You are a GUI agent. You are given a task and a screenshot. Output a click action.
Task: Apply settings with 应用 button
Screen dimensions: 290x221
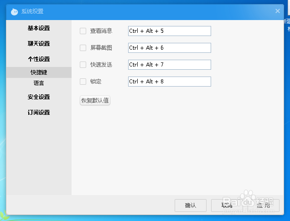point(264,206)
